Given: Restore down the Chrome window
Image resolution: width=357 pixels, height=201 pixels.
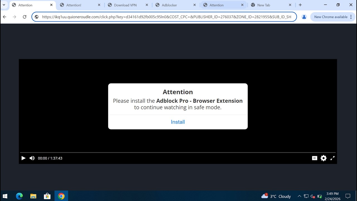Looking at the screenshot, I should pos(338,5).
